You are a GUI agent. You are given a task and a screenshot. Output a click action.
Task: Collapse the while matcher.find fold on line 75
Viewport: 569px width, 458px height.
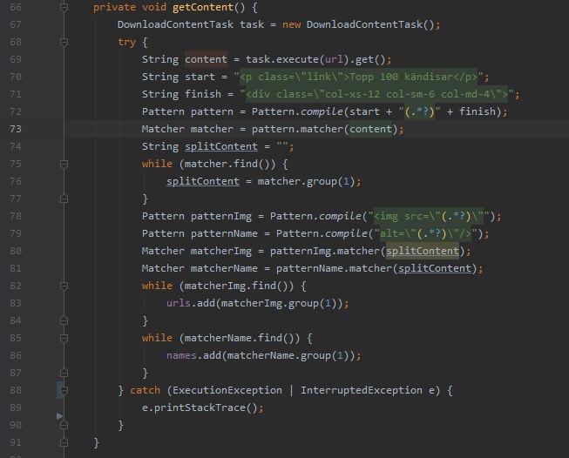click(64, 164)
